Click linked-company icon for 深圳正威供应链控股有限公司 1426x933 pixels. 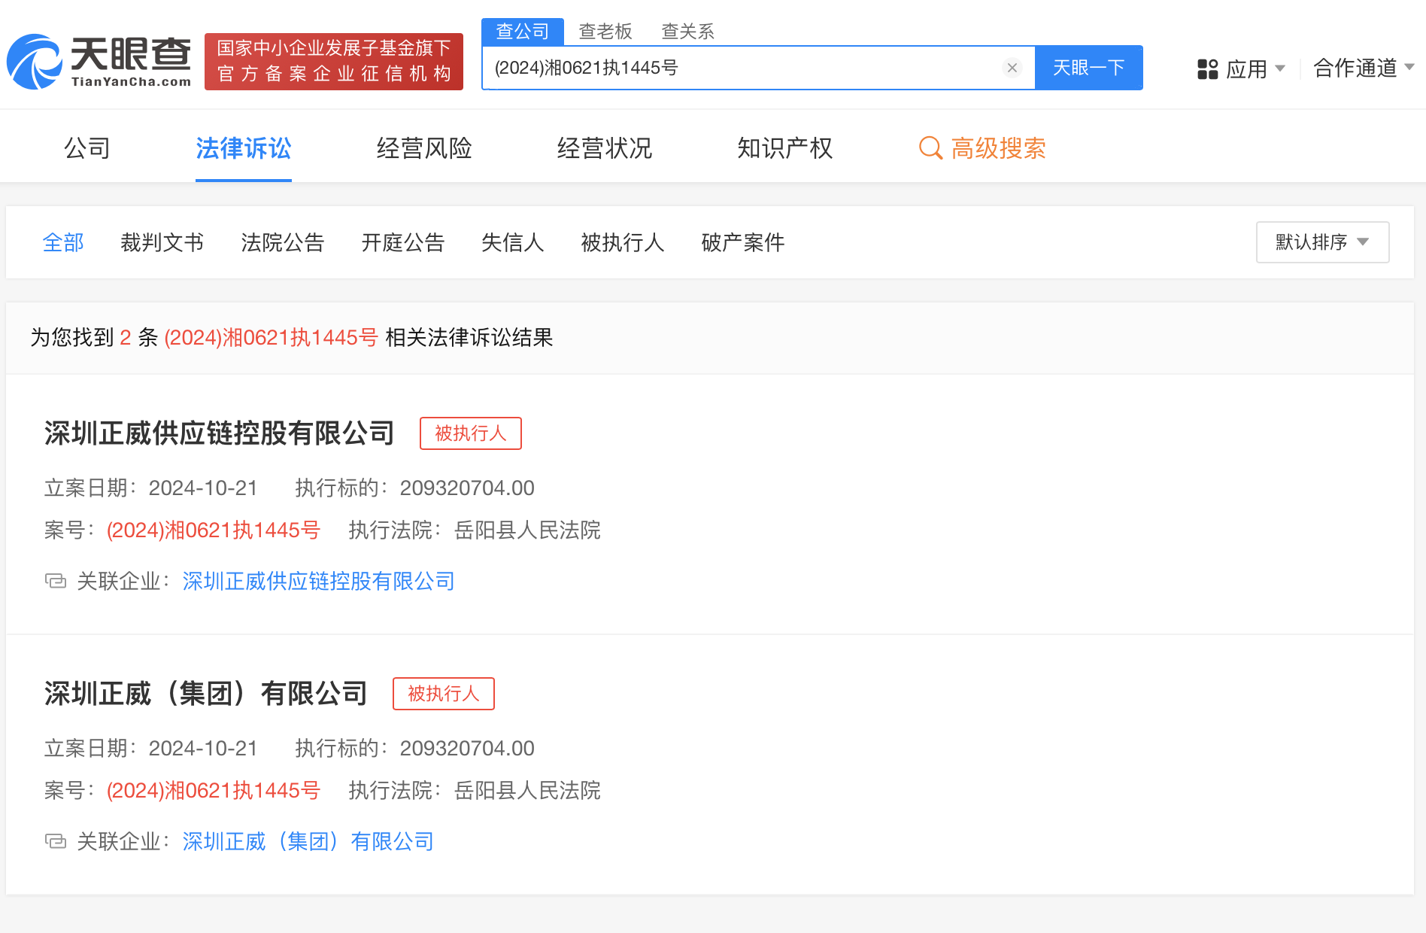pyautogui.click(x=56, y=581)
